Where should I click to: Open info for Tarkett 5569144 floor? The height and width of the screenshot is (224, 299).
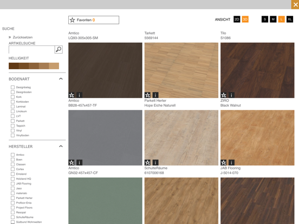click(x=155, y=95)
